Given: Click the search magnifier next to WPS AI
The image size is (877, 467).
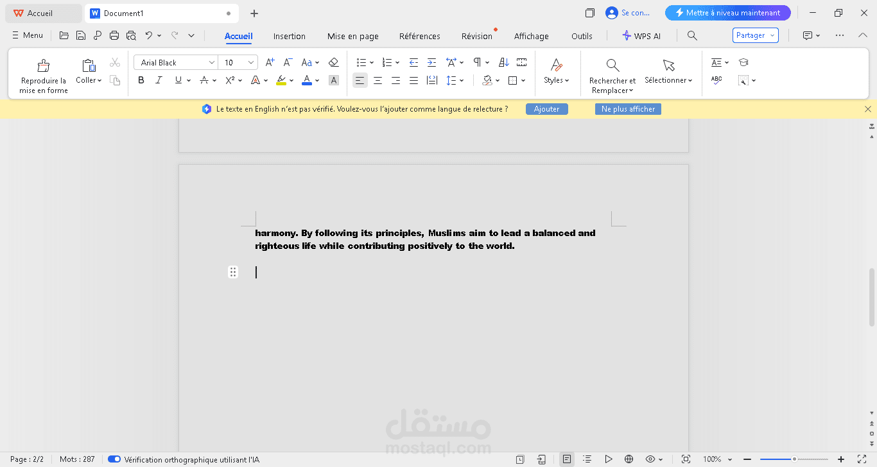Looking at the screenshot, I should click(692, 36).
